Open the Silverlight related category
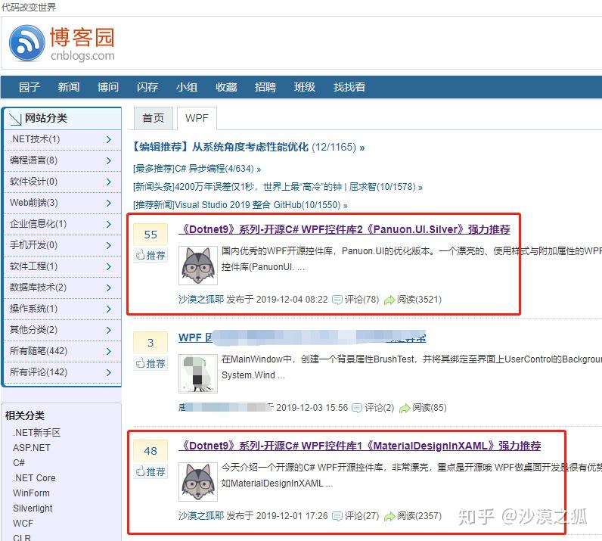The width and height of the screenshot is (602, 541). [33, 508]
